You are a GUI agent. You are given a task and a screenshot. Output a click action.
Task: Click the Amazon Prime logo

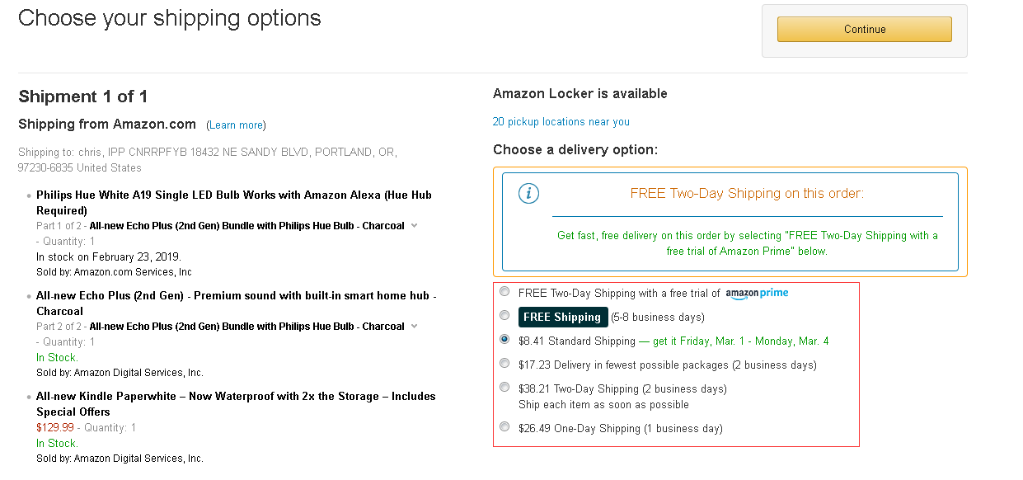757,293
